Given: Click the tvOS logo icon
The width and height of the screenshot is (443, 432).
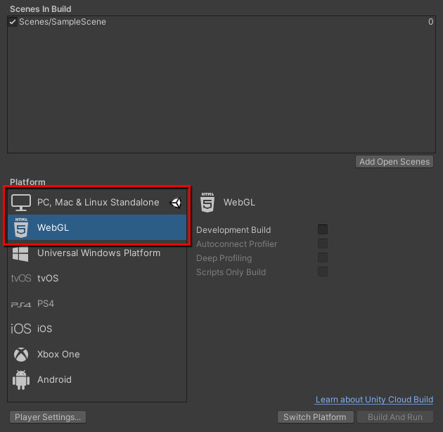Looking at the screenshot, I should pyautogui.click(x=21, y=278).
